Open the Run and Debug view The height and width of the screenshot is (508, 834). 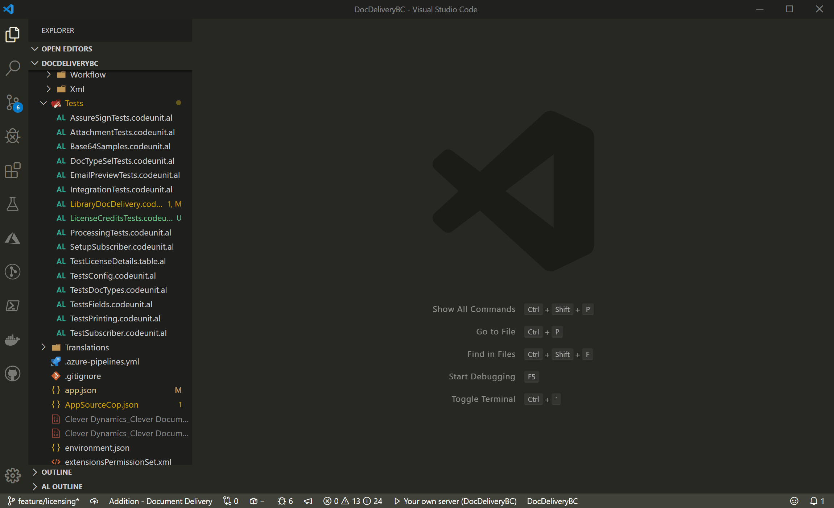pos(13,136)
